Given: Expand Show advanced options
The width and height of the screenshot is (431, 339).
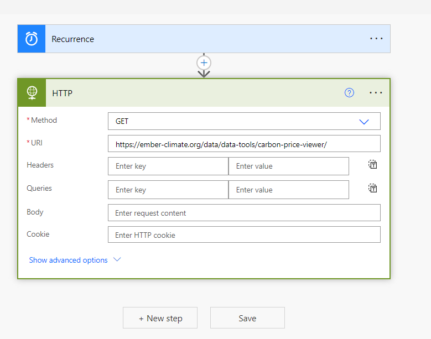Looking at the screenshot, I should point(69,260).
